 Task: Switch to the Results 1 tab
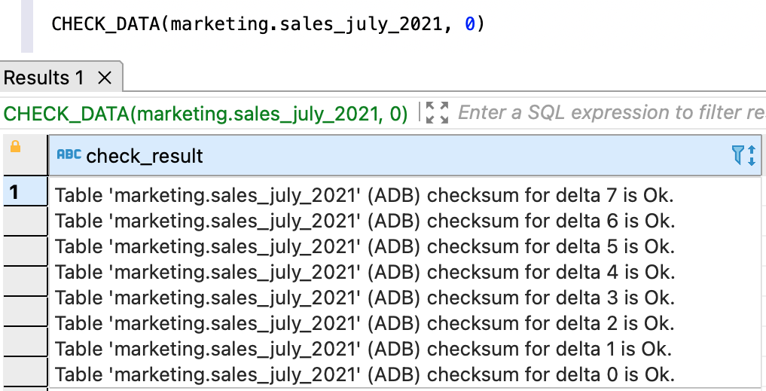tap(44, 78)
